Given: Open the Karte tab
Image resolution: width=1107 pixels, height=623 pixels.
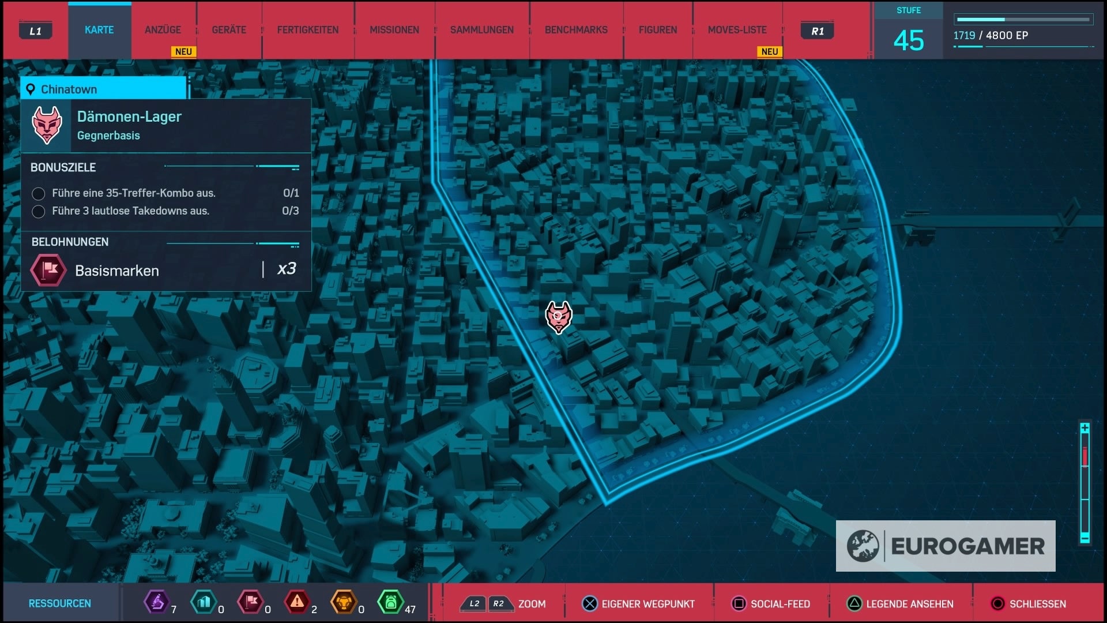Looking at the screenshot, I should tap(99, 30).
